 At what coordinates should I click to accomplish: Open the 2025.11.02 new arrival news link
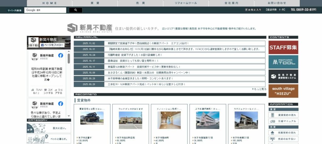pos(148,43)
